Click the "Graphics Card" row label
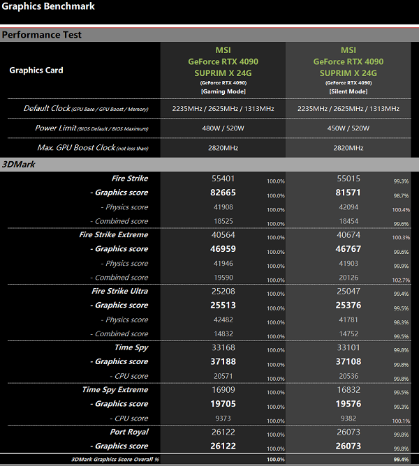This screenshot has height=466, width=419. [x=36, y=70]
